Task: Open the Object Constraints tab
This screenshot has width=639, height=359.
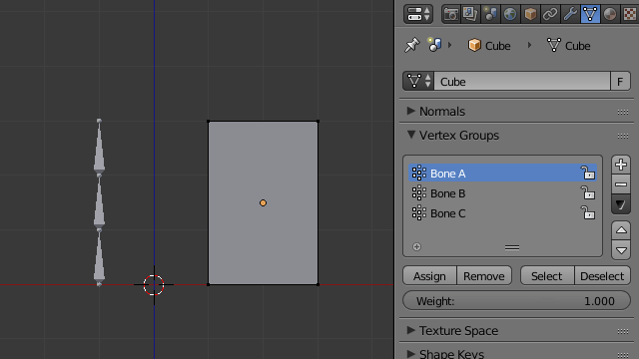Action: (550, 14)
